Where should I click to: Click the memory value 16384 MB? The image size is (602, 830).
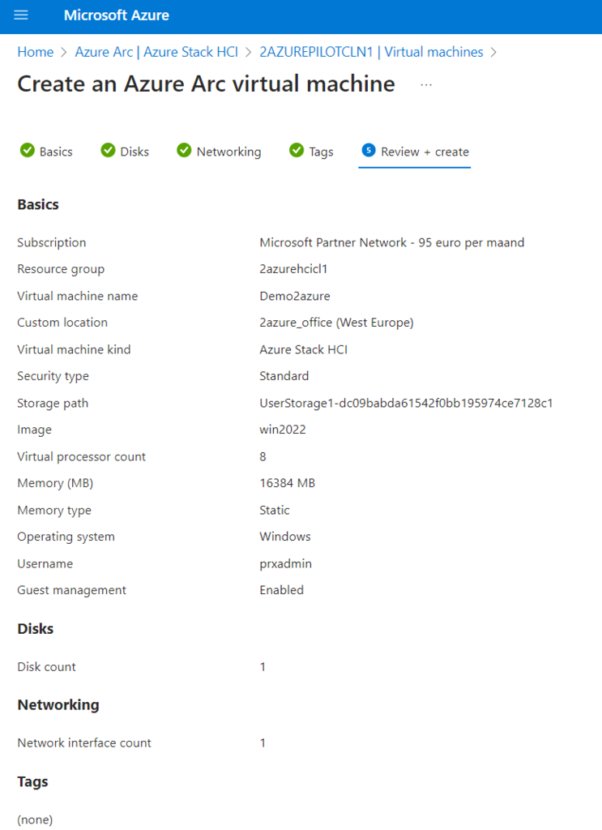(288, 483)
